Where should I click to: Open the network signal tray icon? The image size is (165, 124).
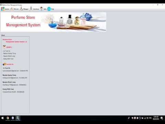click(145, 118)
